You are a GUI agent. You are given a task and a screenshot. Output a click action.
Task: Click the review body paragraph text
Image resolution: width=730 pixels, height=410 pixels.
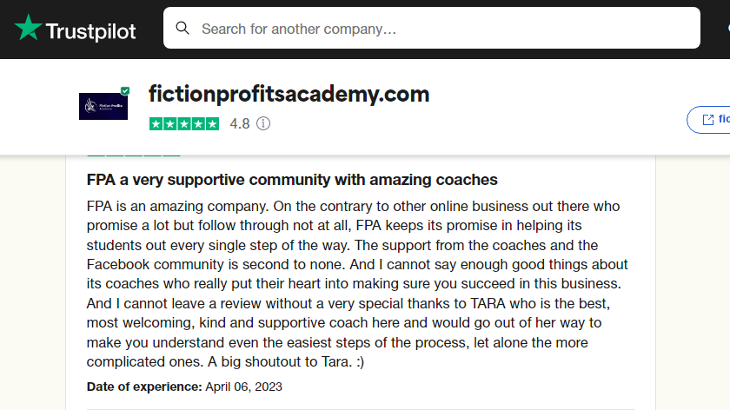click(x=357, y=284)
